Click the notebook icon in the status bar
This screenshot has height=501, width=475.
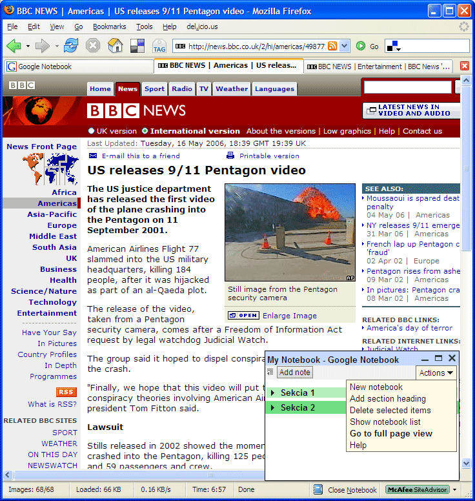[318, 489]
